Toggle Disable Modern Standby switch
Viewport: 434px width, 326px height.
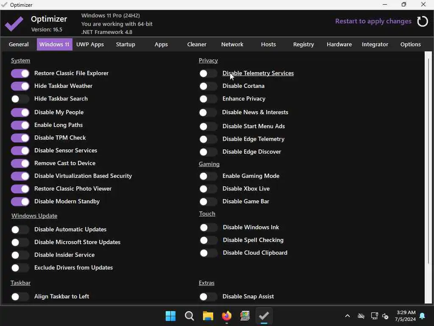pos(20,202)
